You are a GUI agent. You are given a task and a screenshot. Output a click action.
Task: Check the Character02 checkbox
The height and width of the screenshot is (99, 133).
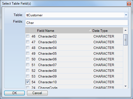pyautogui.click(x=28, y=36)
